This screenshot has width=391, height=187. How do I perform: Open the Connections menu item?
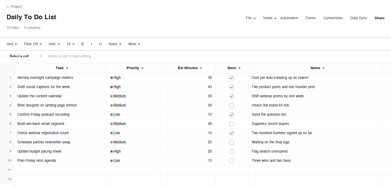tap(333, 18)
